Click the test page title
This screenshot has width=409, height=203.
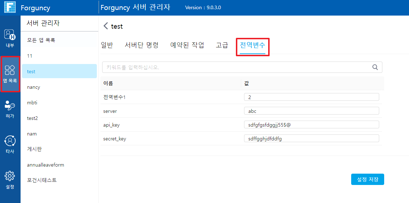point(117,26)
